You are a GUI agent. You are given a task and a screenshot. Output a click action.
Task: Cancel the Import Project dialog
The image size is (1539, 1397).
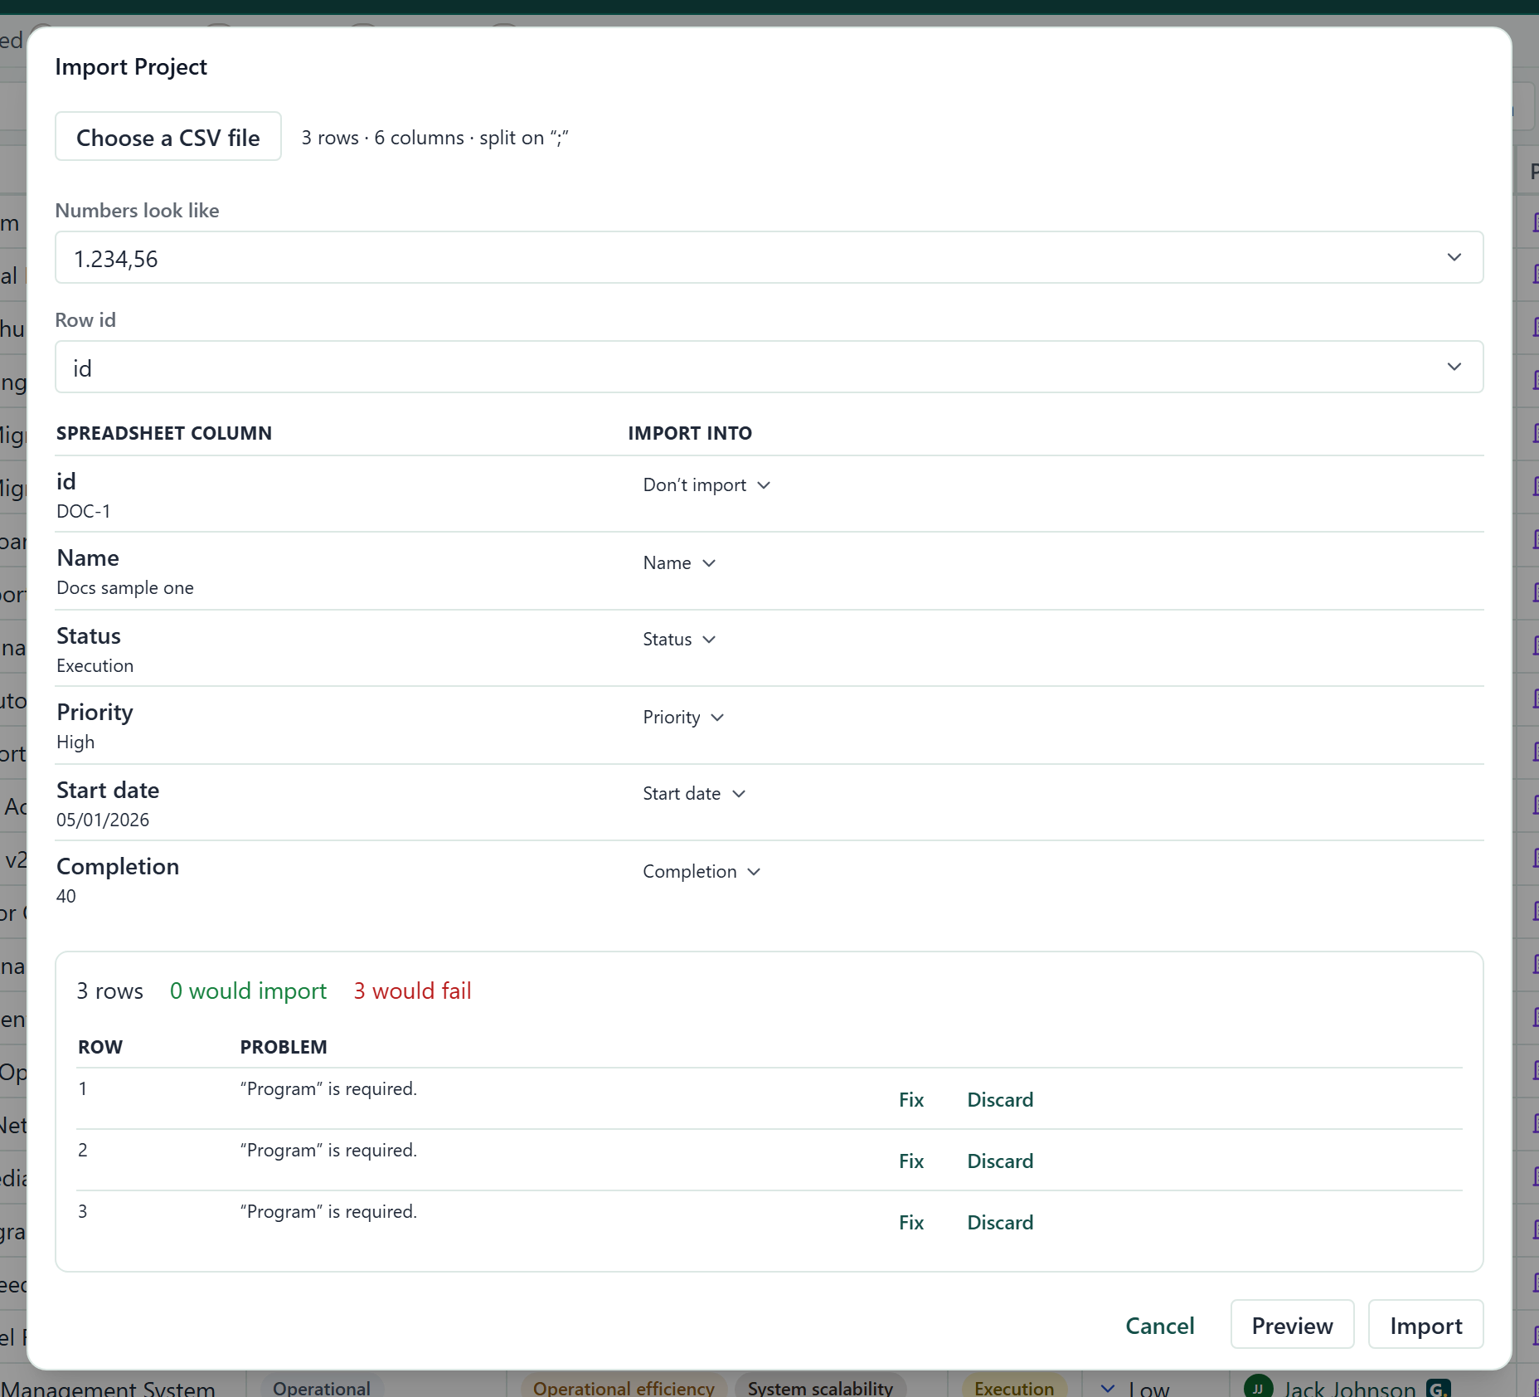click(x=1159, y=1326)
